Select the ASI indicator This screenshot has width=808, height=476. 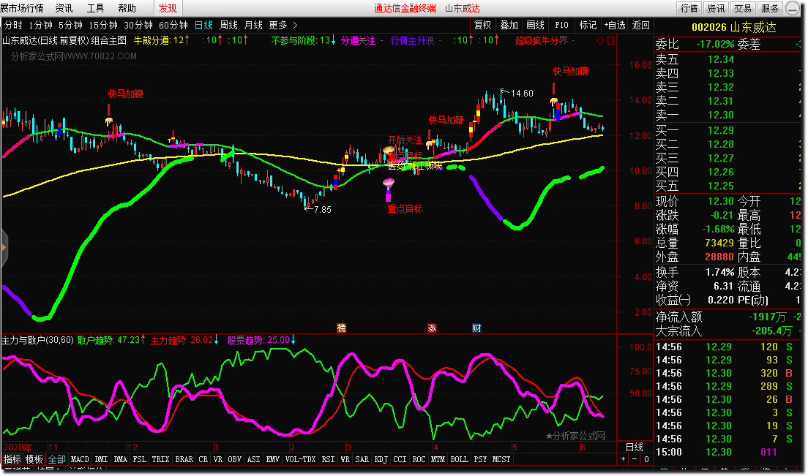click(x=253, y=459)
